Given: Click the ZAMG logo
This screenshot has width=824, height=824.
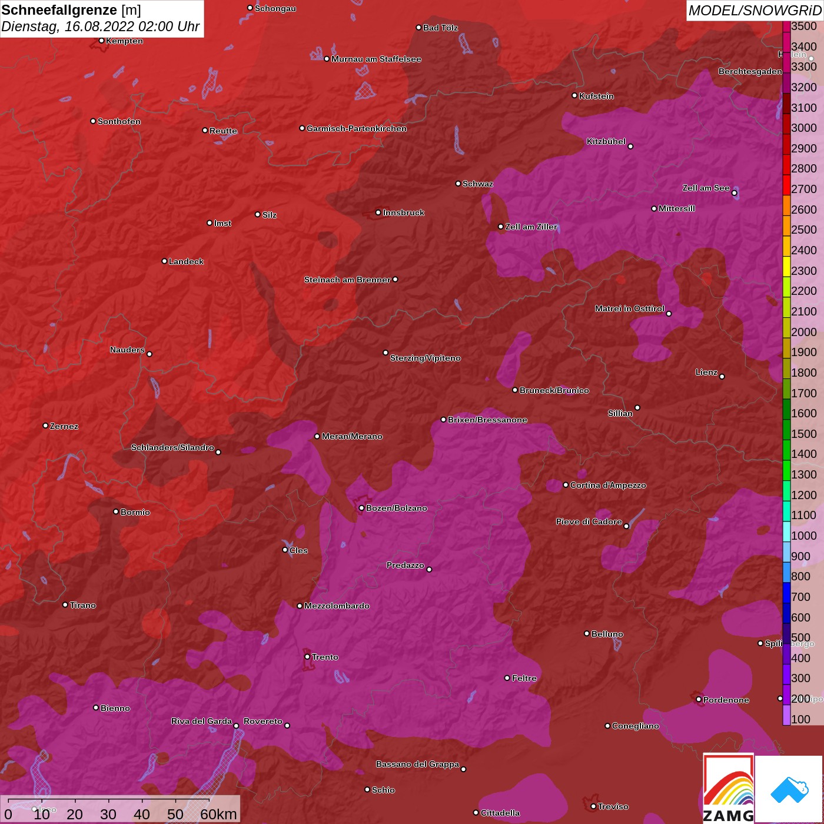Looking at the screenshot, I should click(x=729, y=789).
